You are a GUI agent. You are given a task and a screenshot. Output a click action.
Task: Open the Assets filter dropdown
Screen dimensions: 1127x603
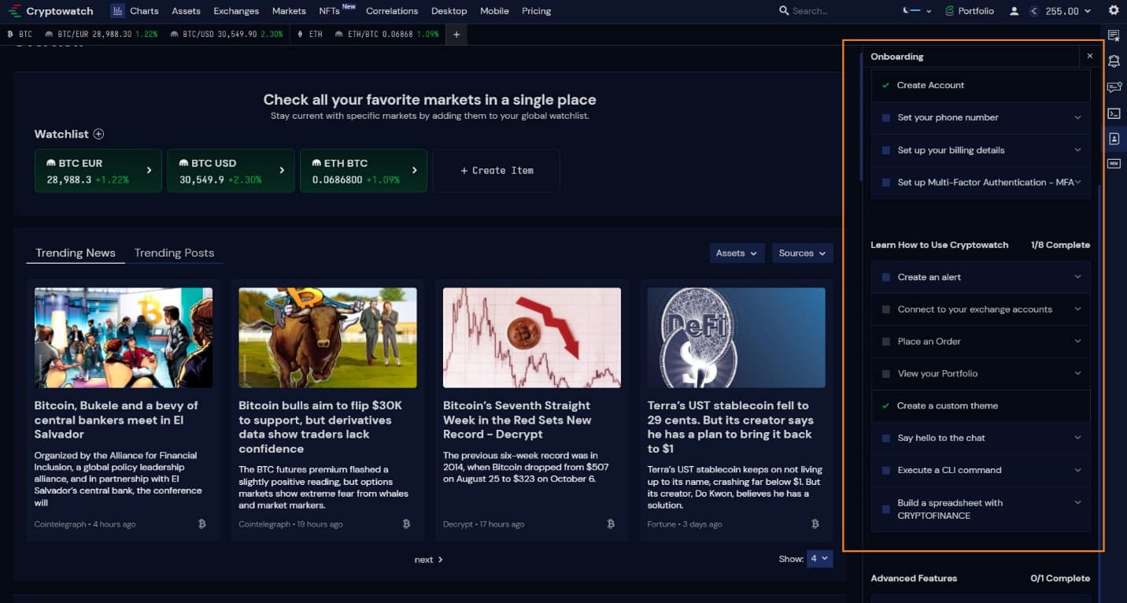[737, 253]
